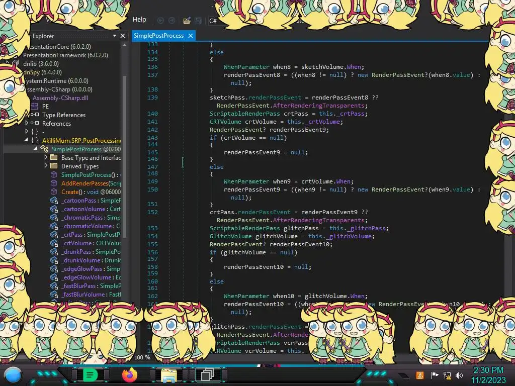Viewport: 515px width, 386px height.
Task: Click the _chromaticPass field icon
Action: (54, 218)
